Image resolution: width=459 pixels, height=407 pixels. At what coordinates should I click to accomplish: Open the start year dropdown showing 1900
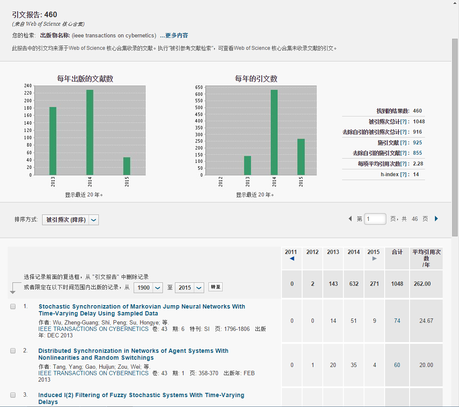(x=148, y=288)
